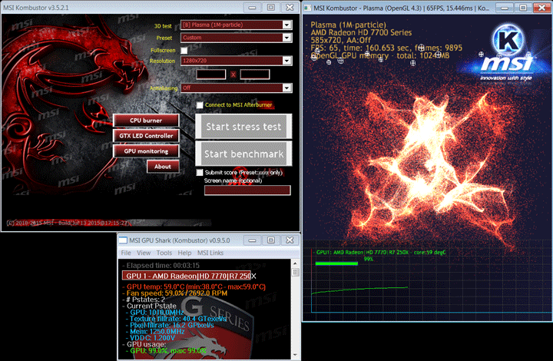Click the Kombustor K logo in Plasma window
This screenshot has width=553, height=361.
click(508, 40)
